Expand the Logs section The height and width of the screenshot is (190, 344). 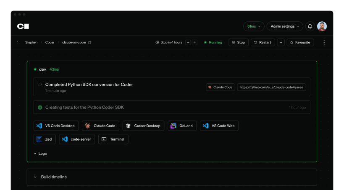coord(40,154)
